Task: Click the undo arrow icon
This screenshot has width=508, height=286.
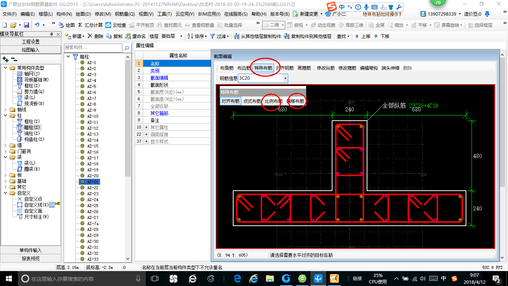Action: [37, 25]
